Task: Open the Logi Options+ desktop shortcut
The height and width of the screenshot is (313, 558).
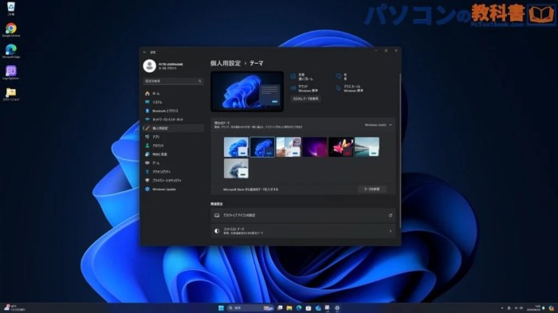Action: coord(11,72)
